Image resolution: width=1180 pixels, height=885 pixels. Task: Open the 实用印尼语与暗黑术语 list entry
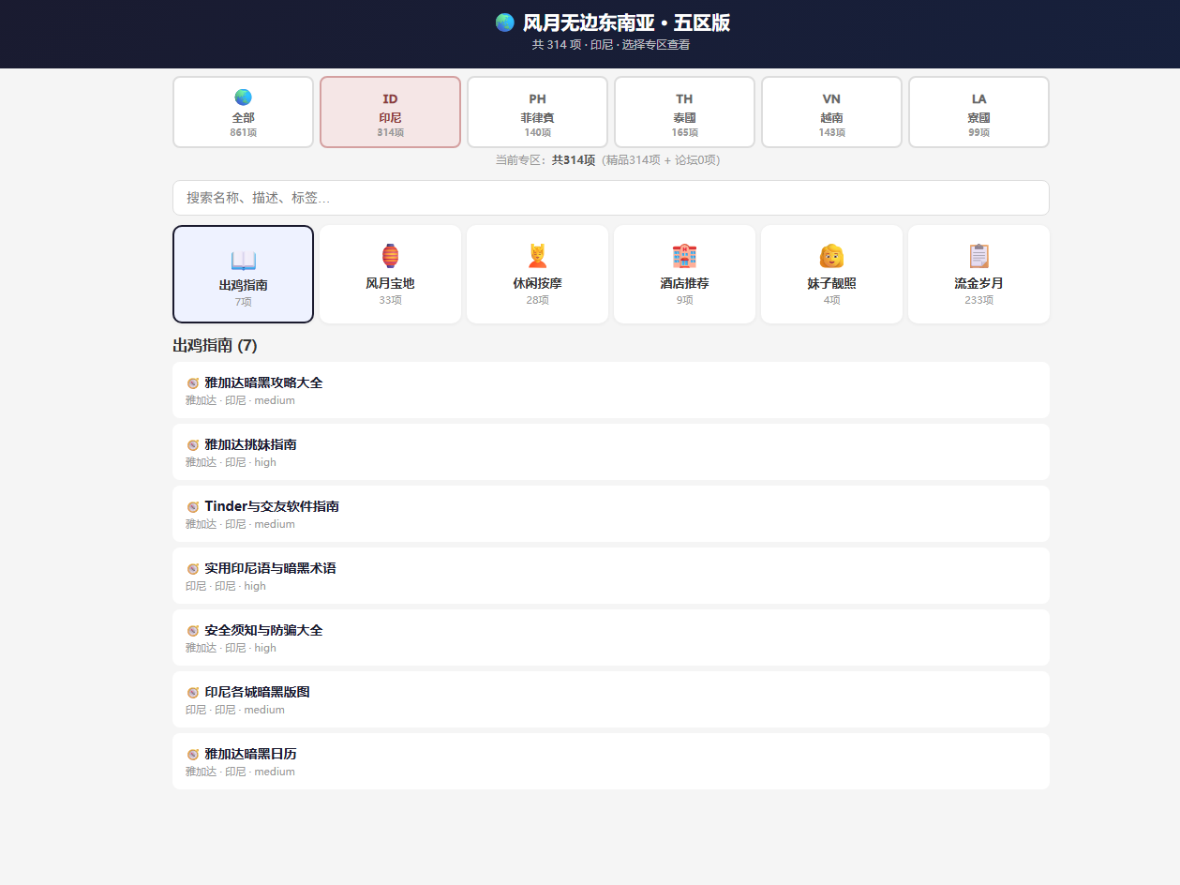click(x=611, y=576)
